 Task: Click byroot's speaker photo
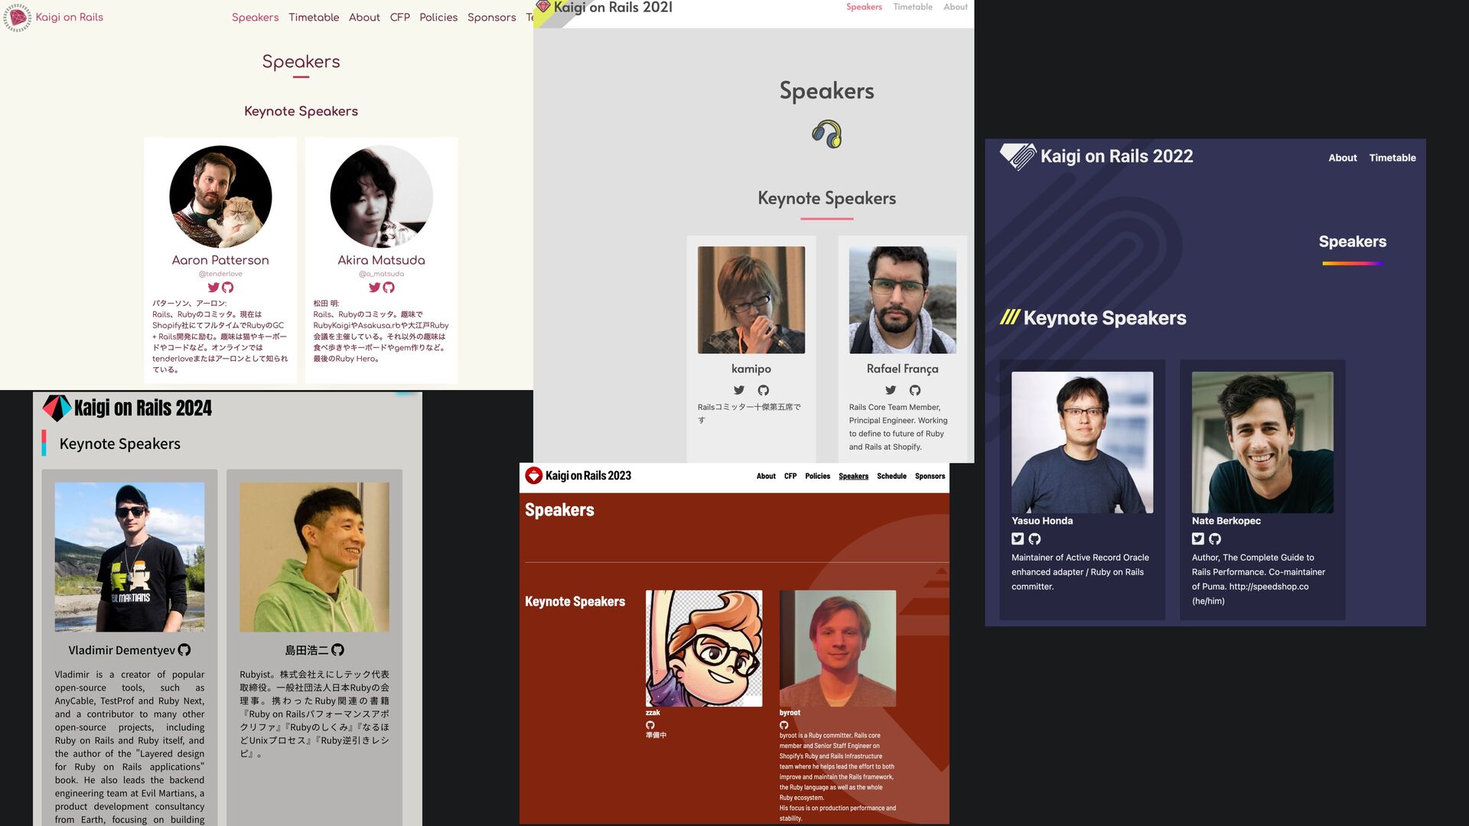pos(838,649)
